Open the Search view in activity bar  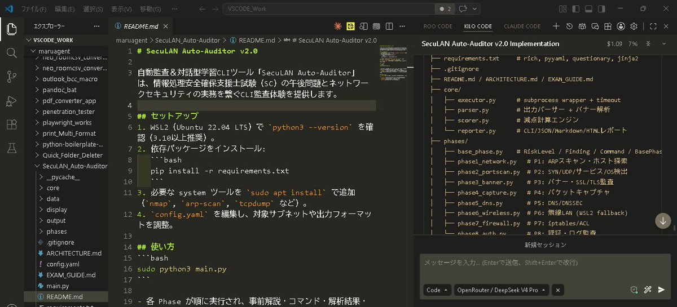pos(12,52)
